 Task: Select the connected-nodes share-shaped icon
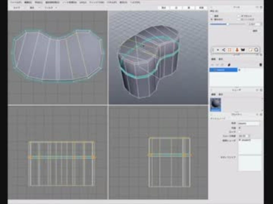click(x=224, y=50)
